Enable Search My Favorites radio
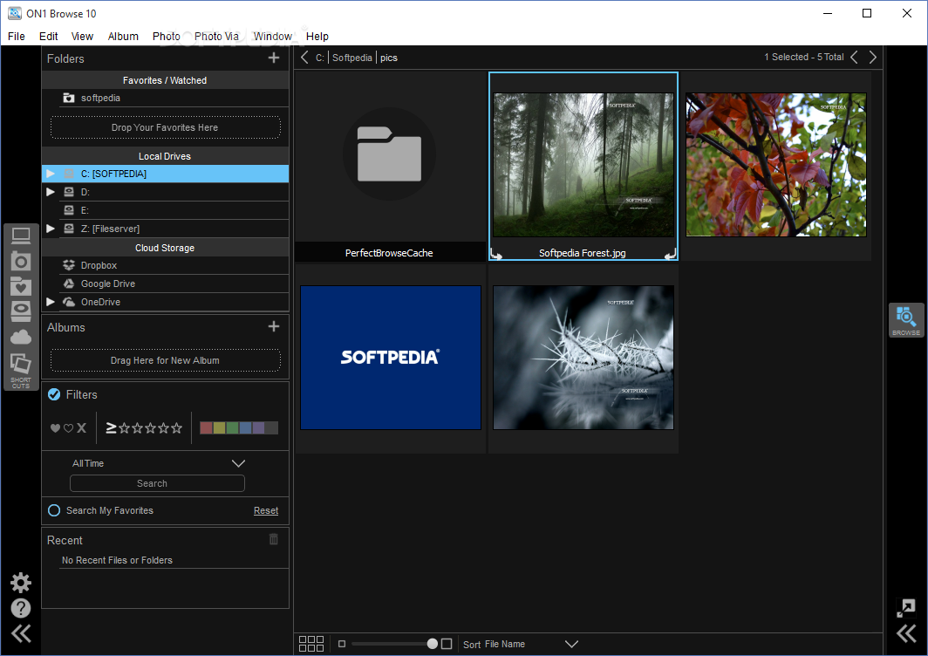 pos(54,510)
